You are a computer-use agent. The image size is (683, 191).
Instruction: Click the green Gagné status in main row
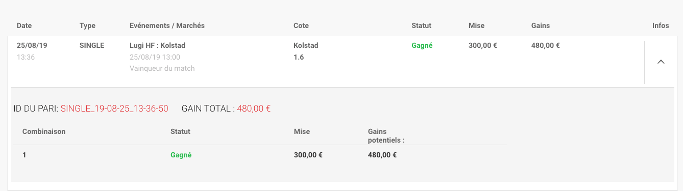click(422, 45)
